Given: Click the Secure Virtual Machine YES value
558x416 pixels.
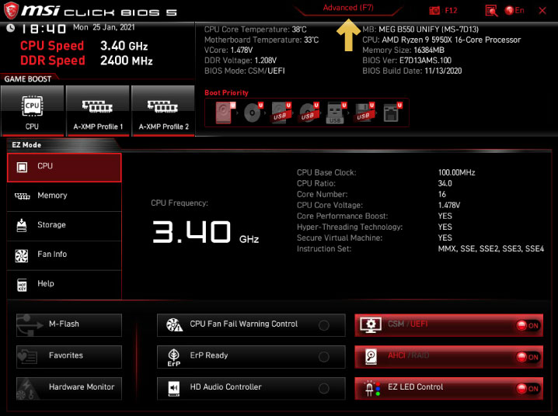Looking at the screenshot, I should coord(445,237).
